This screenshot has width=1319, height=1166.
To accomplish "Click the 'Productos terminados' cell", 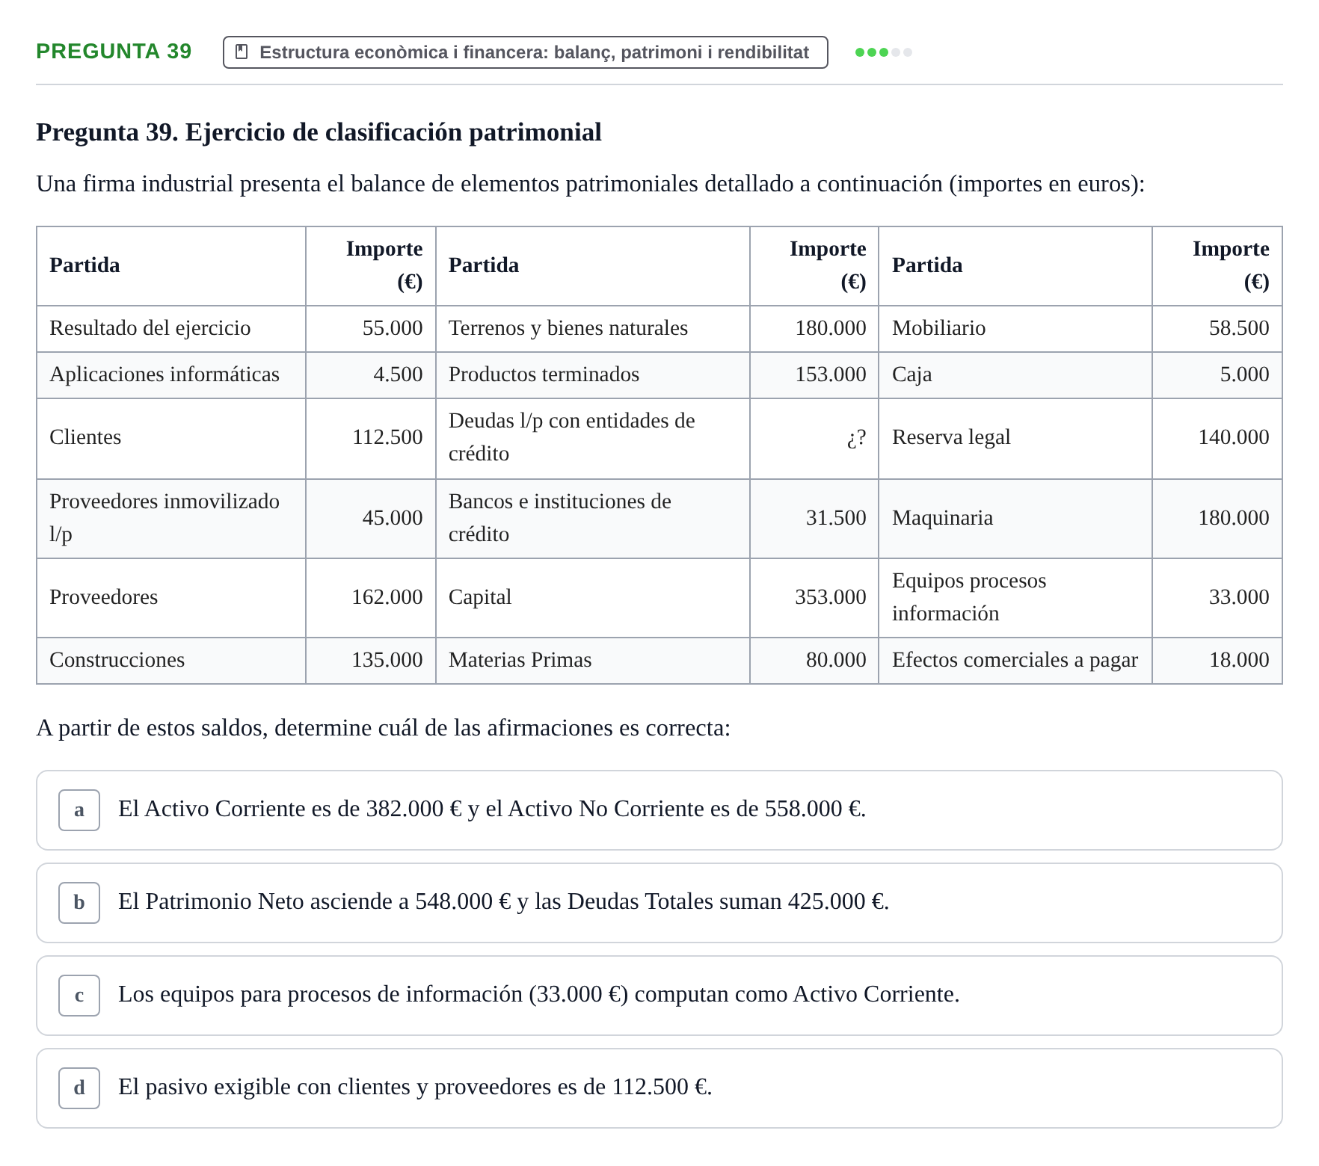I will coord(593,375).
